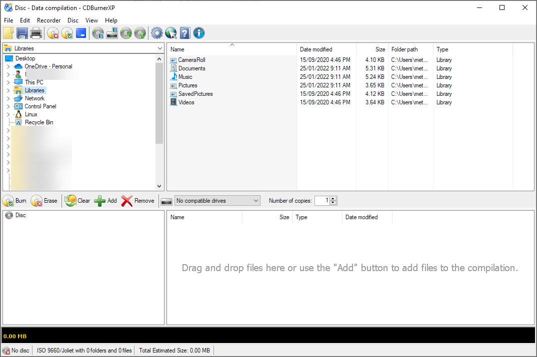This screenshot has height=357, width=537.
Task: Expand the OneDrive - Personal tree node
Action: click(x=8, y=66)
